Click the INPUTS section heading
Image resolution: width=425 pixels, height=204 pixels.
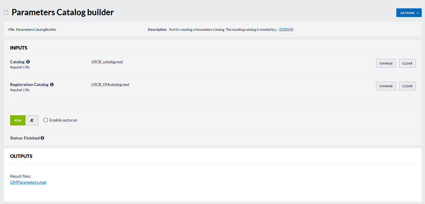click(19, 48)
